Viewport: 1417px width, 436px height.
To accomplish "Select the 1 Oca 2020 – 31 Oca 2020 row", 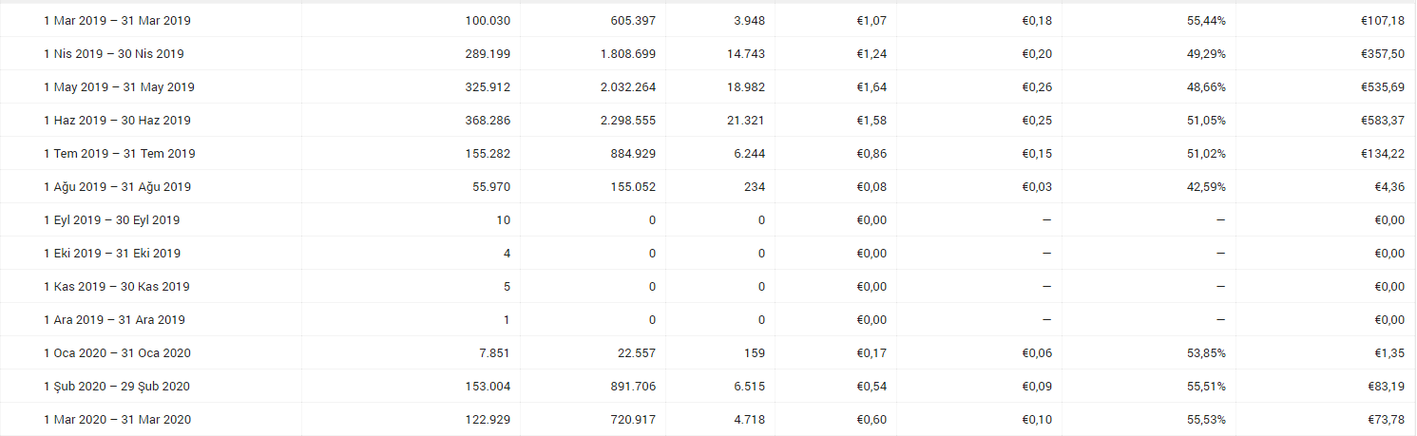I will pos(708,352).
